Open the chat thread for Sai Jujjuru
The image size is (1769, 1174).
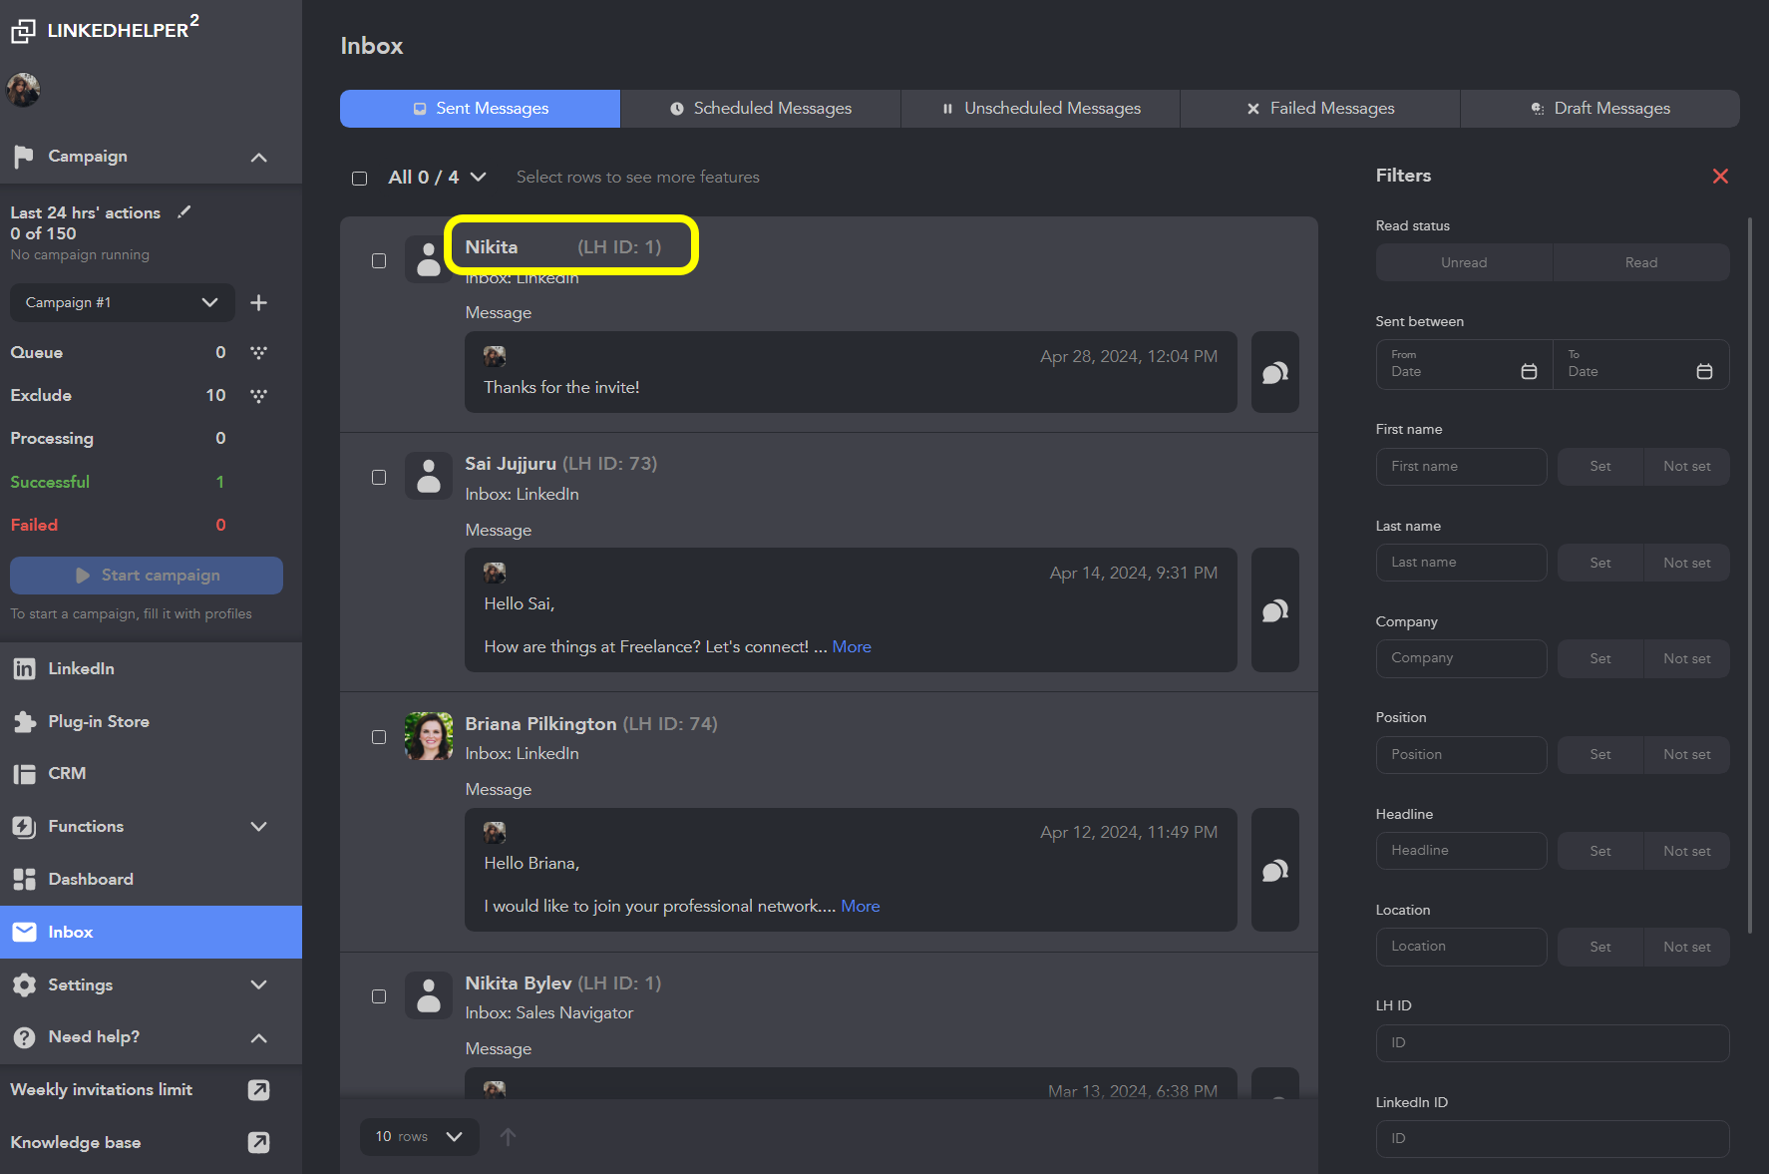point(1274,610)
